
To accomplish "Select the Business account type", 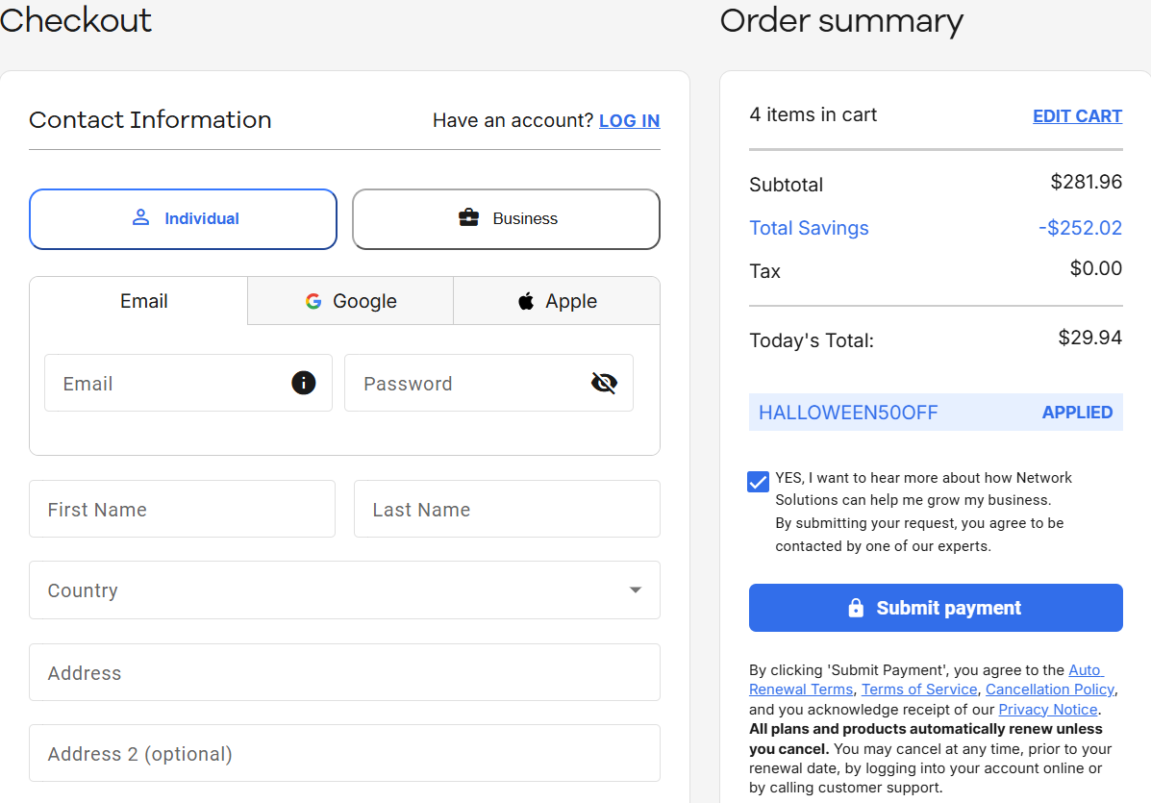I will tap(506, 218).
